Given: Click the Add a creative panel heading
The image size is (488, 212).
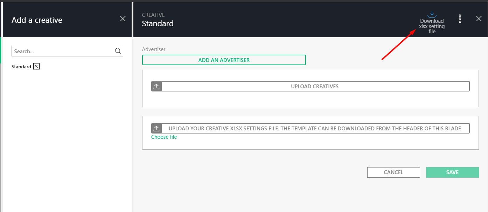Looking at the screenshot, I should pyautogui.click(x=37, y=20).
